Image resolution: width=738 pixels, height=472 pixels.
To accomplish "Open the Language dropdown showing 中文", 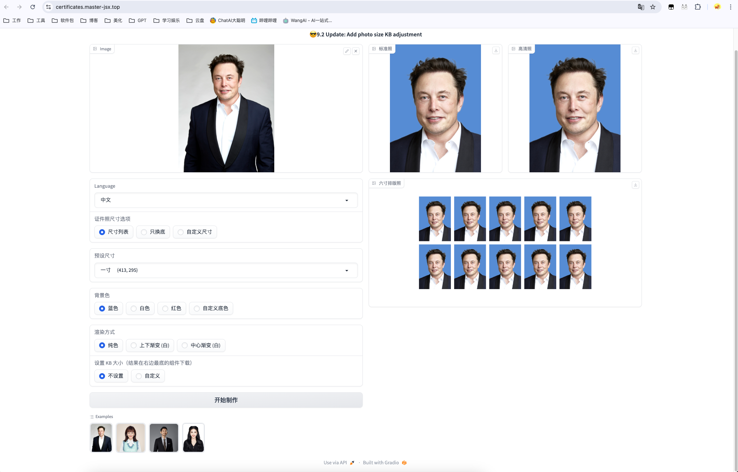I will (x=226, y=200).
